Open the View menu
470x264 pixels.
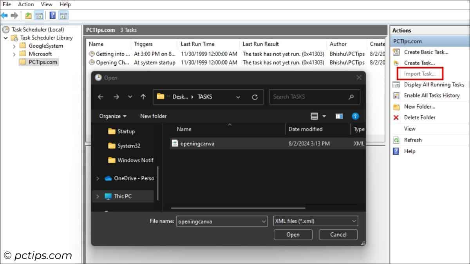(47, 4)
